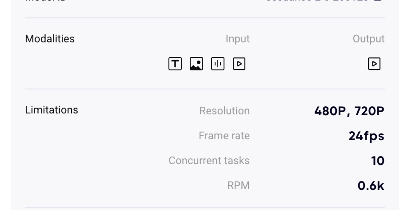Select the 480P, 720P resolution value
Screen dimensions: 400x210
(x=349, y=111)
